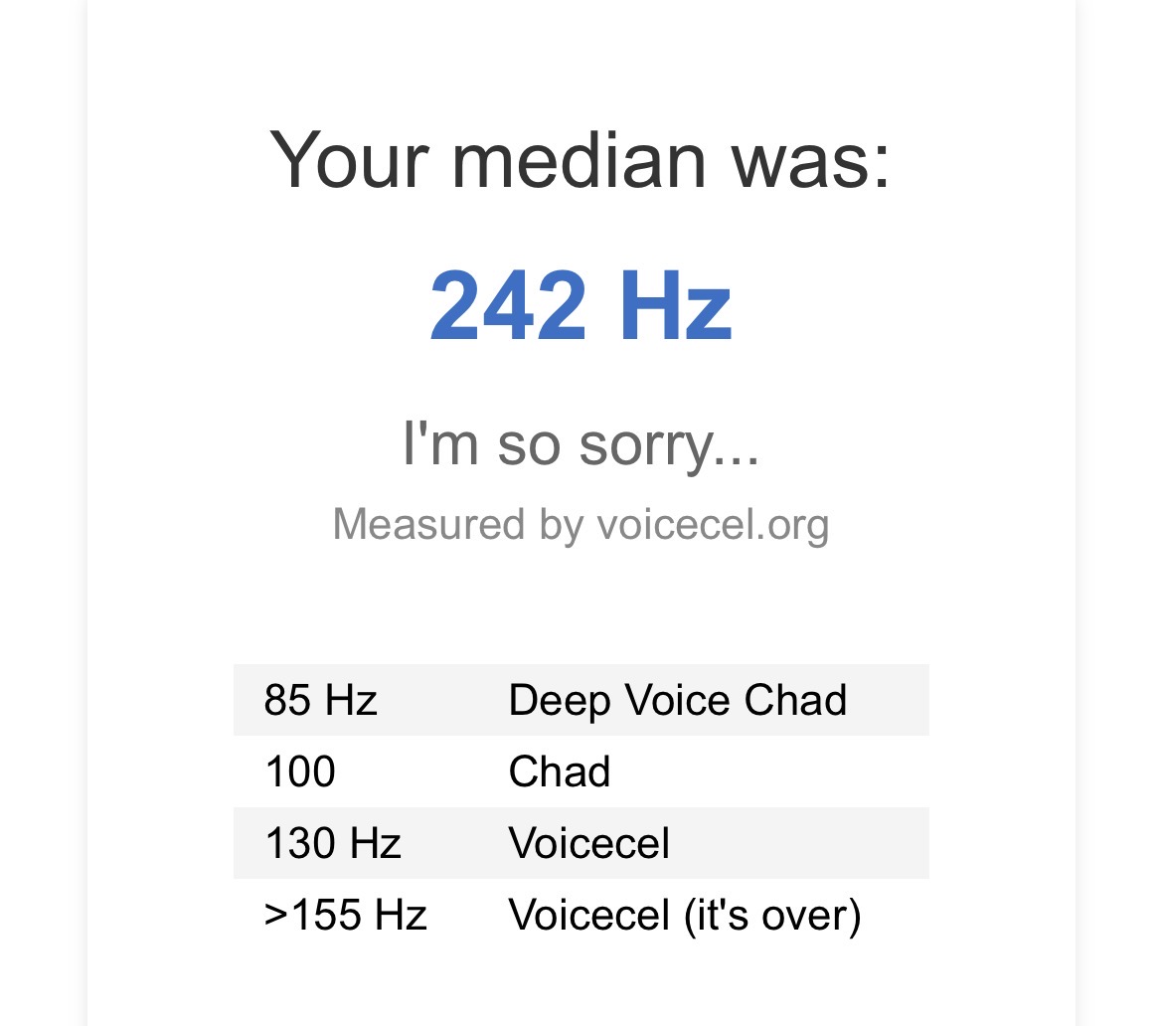This screenshot has width=1163, height=1026.
Task: Click the 'Chad' label in second row
Action: pyautogui.click(x=559, y=772)
